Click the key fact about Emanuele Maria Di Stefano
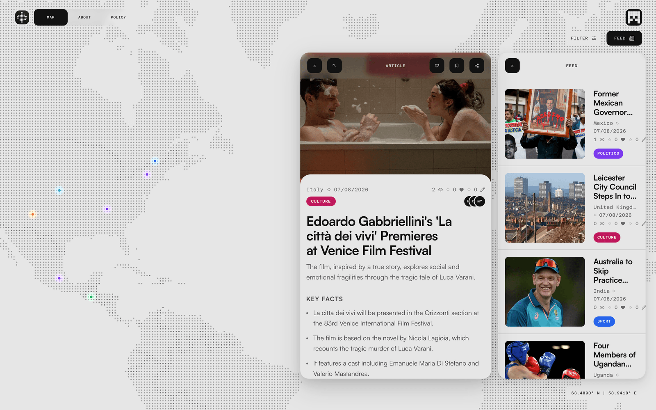Image resolution: width=656 pixels, height=410 pixels. 396,369
